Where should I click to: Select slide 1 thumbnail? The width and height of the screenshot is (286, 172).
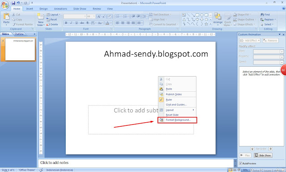(x=20, y=49)
